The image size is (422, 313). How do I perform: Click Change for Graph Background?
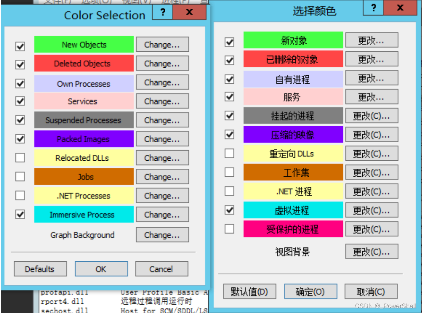(162, 235)
